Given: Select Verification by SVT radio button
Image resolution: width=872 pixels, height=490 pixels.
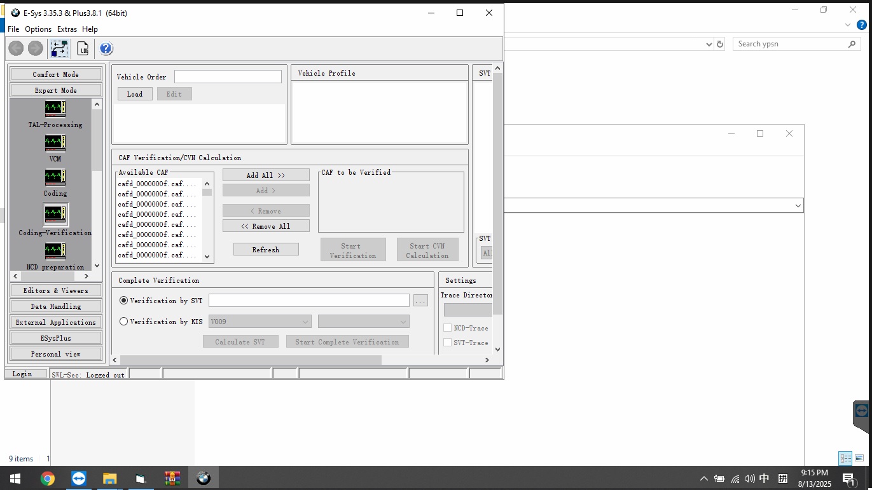Looking at the screenshot, I should click(x=124, y=301).
